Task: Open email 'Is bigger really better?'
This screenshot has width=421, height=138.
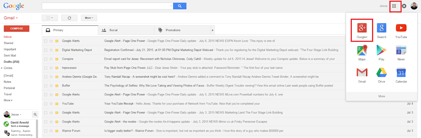Action: tap(229, 131)
